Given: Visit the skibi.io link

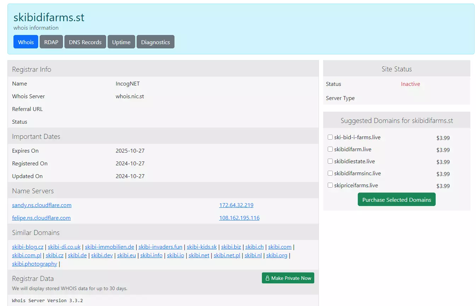Looking at the screenshot, I should point(176,255).
